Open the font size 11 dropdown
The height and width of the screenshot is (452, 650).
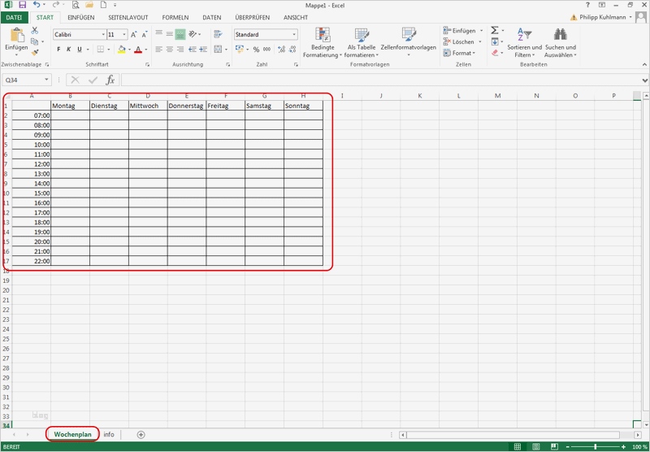124,35
